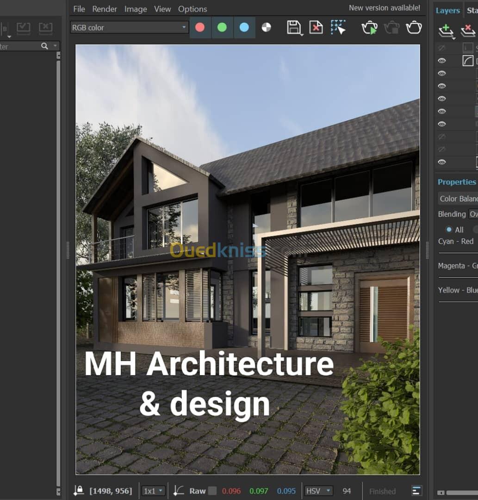The image size is (478, 500).
Task: Click the Cyan - Red balance slider
Action: [x=458, y=253]
